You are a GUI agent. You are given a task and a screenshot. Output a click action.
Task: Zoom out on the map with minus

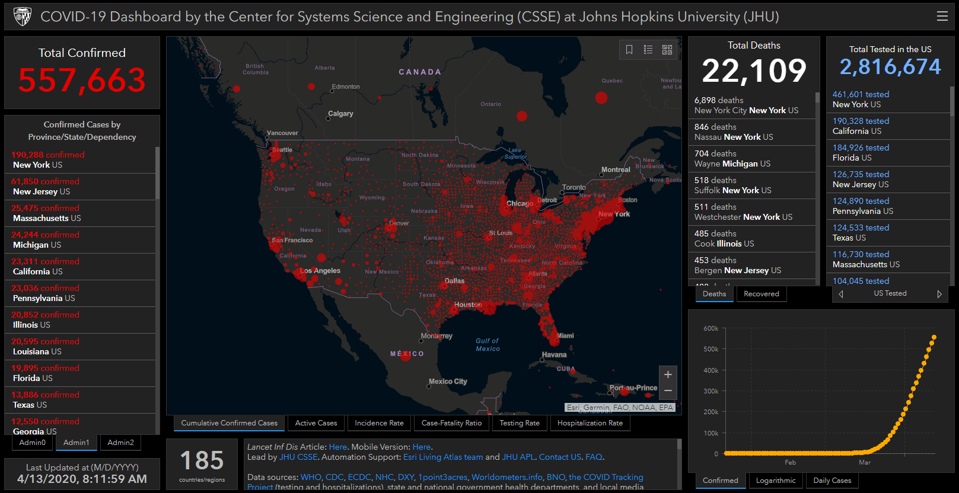click(668, 390)
